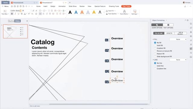193x109 pixels.
Task: Click the save icon in quick toolbar
Action: 15,6
